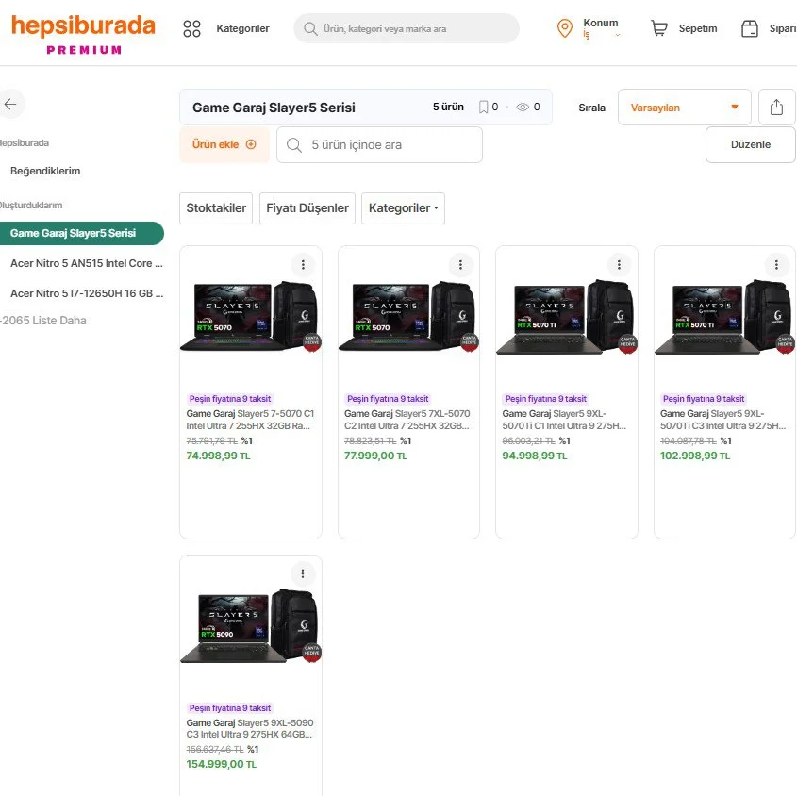
Task: Click the Ürün ekle button
Action: click(x=224, y=144)
